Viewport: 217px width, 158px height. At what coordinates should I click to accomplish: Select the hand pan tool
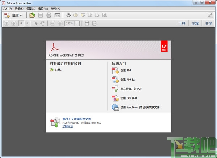coord(42,23)
